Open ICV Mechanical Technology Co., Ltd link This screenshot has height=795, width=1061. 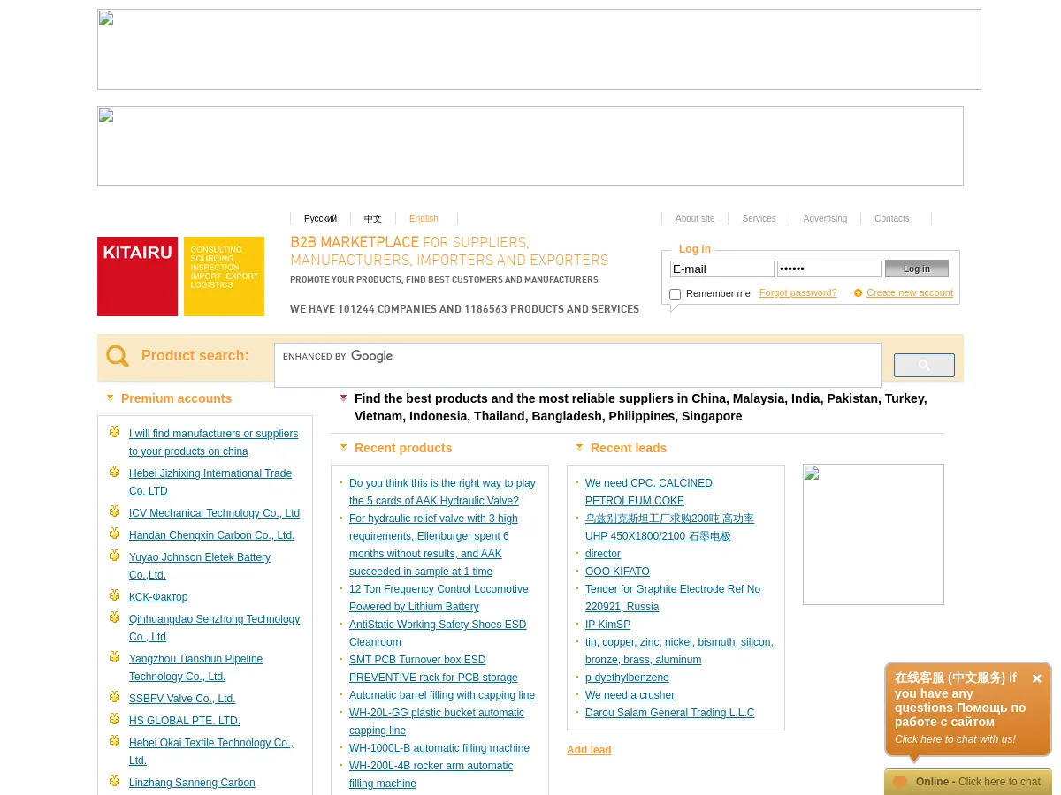pyautogui.click(x=214, y=513)
